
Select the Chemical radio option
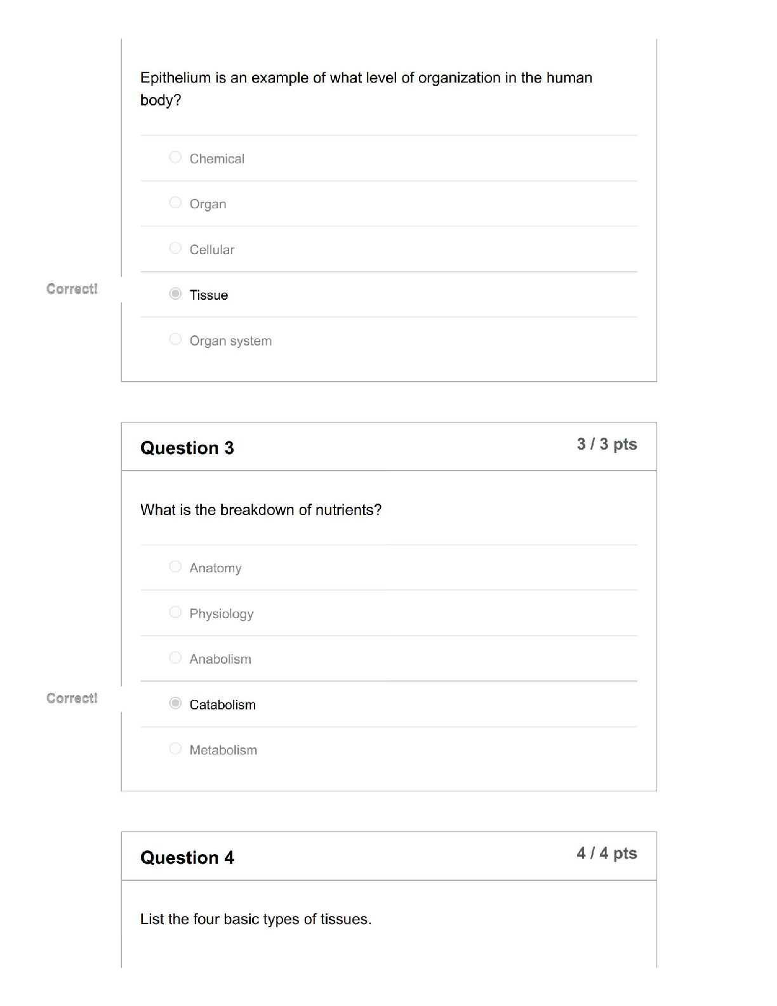click(x=176, y=157)
